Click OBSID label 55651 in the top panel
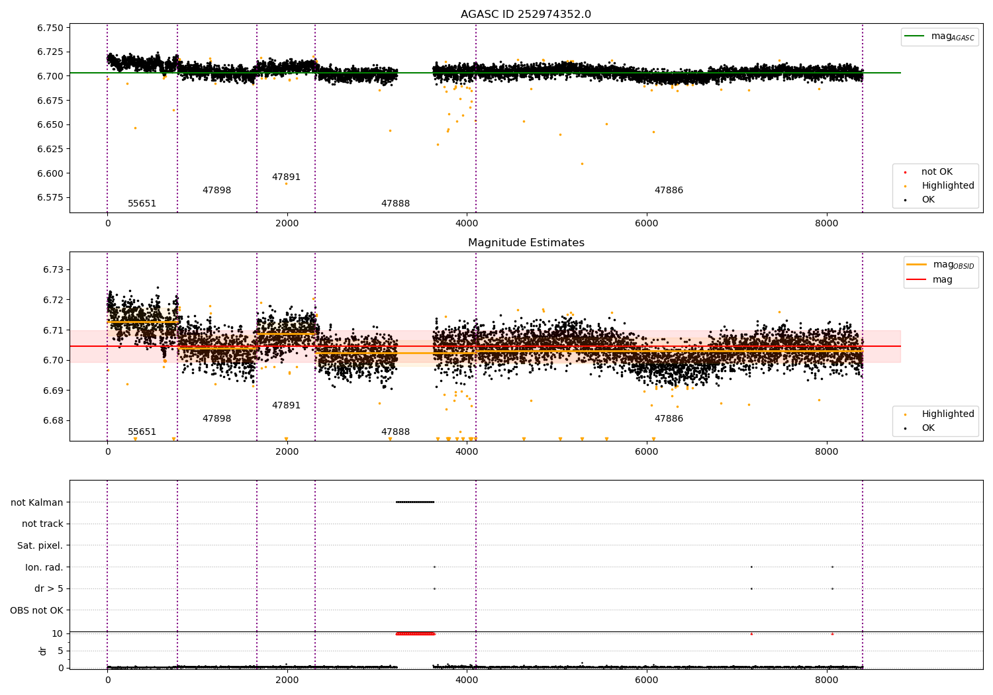Image resolution: width=993 pixels, height=695 pixels. coord(142,204)
